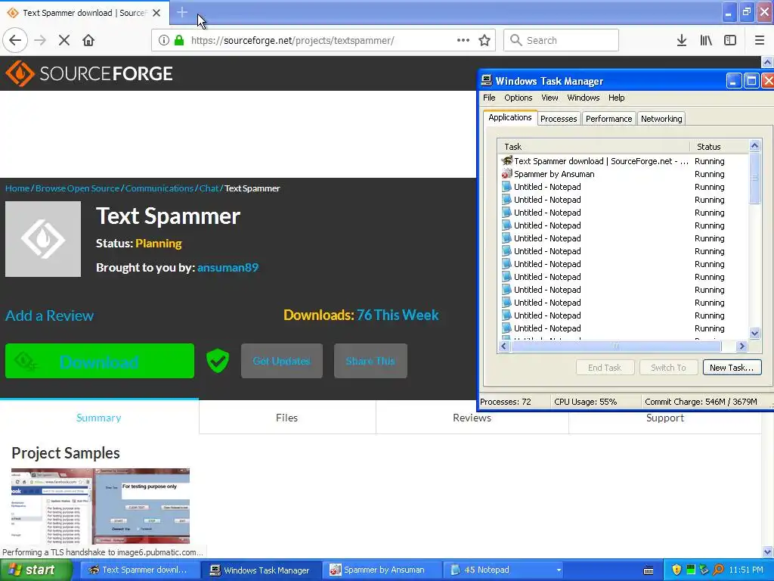Select the Summary tab on SourceForge

point(99,418)
